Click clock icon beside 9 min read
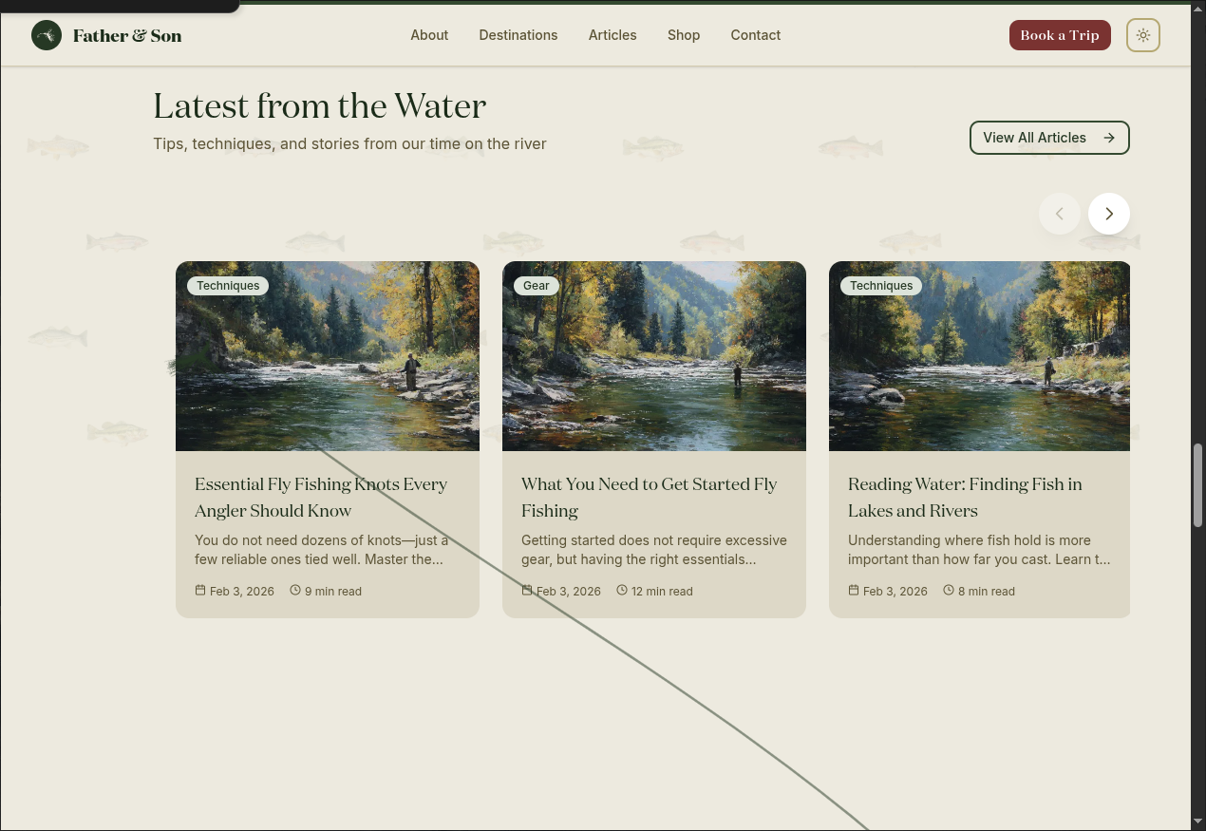This screenshot has height=831, width=1206. [x=295, y=590]
